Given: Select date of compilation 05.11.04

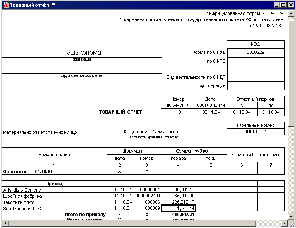Looking at the screenshot, I should [x=211, y=112].
